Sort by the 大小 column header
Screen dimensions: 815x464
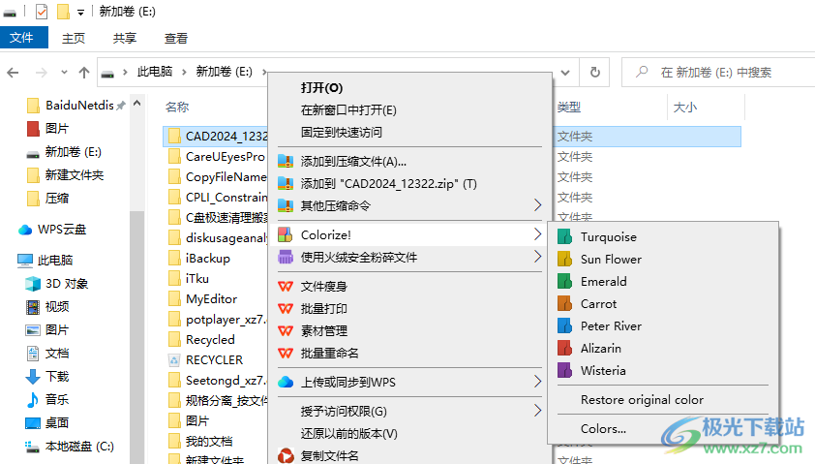pyautogui.click(x=685, y=108)
